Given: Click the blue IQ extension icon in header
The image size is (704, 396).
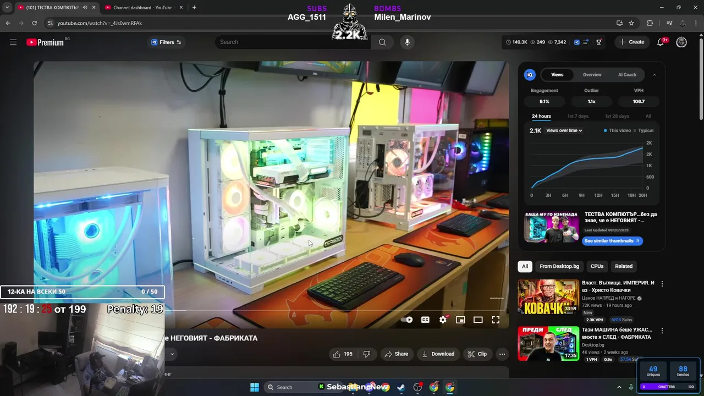Looking at the screenshot, I should tap(576, 42).
